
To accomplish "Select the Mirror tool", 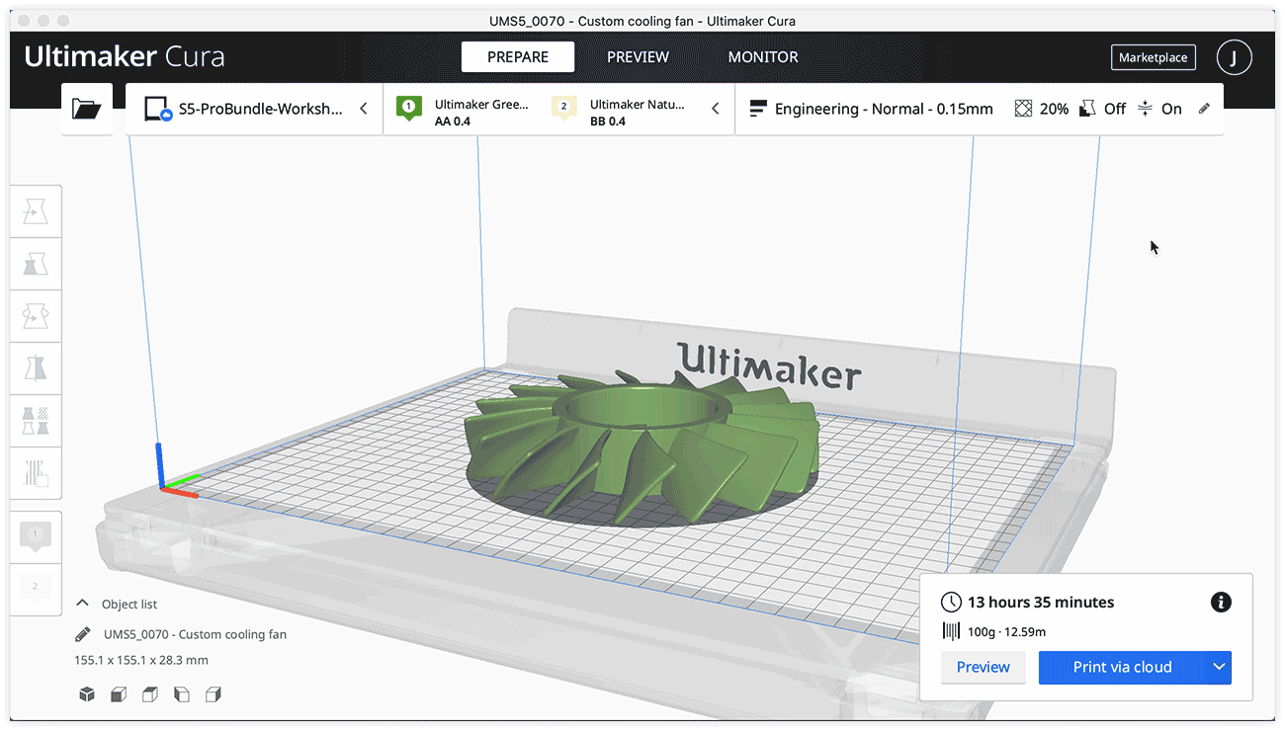I will pyautogui.click(x=36, y=368).
